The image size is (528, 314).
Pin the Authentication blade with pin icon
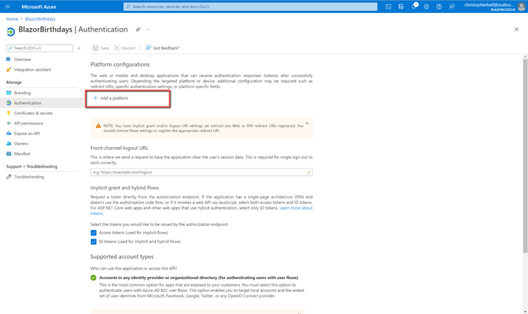click(137, 30)
